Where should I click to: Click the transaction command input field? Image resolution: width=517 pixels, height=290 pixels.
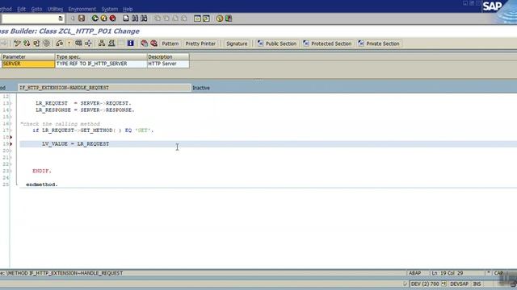coord(31,19)
